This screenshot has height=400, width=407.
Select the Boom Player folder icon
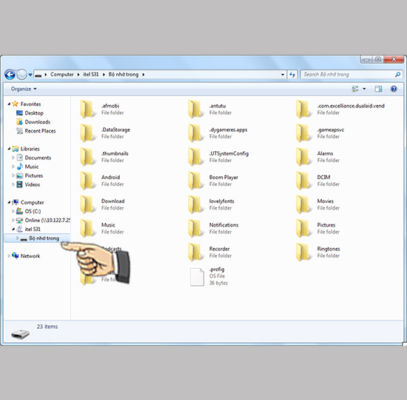click(195, 181)
